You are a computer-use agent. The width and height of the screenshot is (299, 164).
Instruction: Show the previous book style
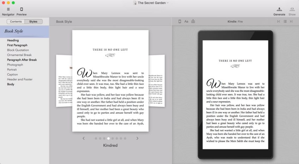[84, 138]
